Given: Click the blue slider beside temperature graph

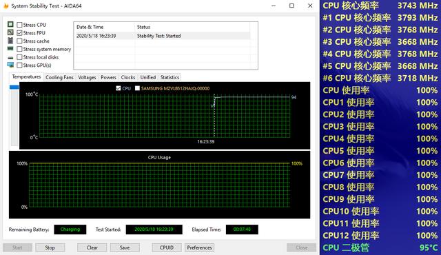Looking at the screenshot, I should click(x=14, y=87).
